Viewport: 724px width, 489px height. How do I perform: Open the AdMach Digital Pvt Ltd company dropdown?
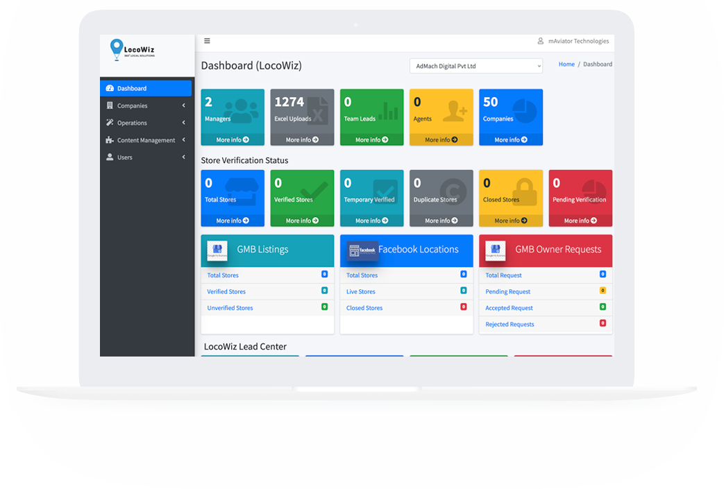(475, 66)
